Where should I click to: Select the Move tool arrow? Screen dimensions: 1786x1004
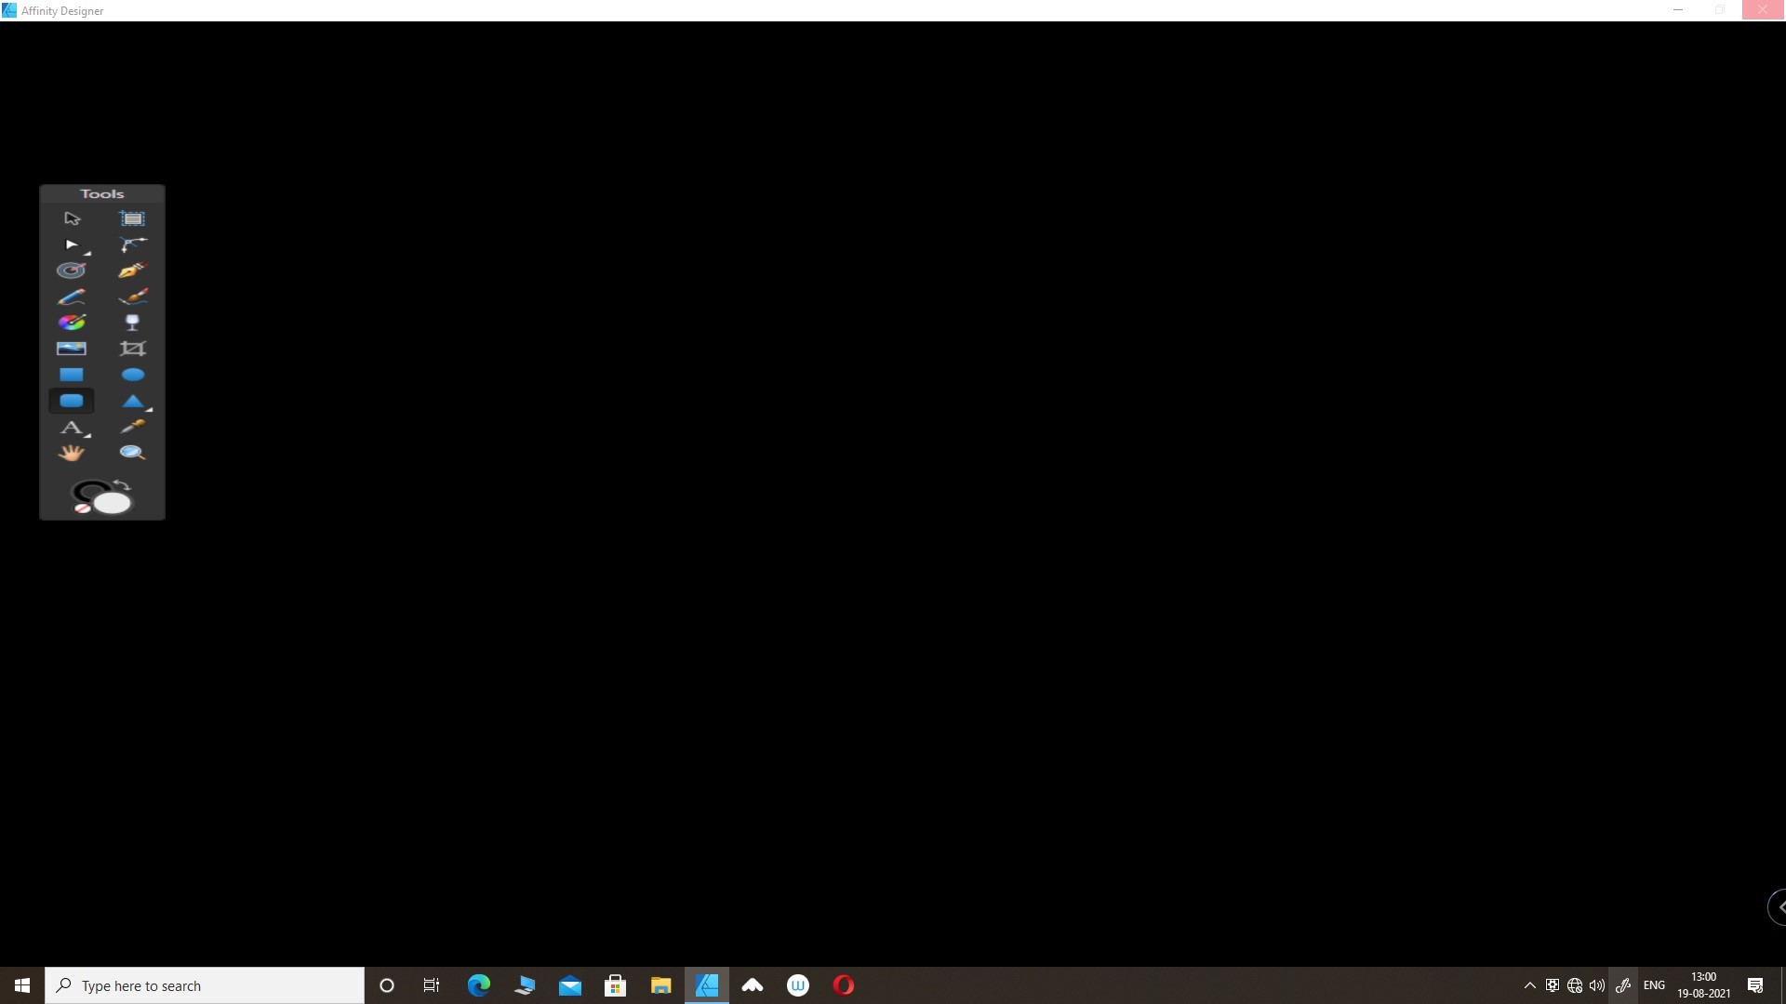point(72,218)
